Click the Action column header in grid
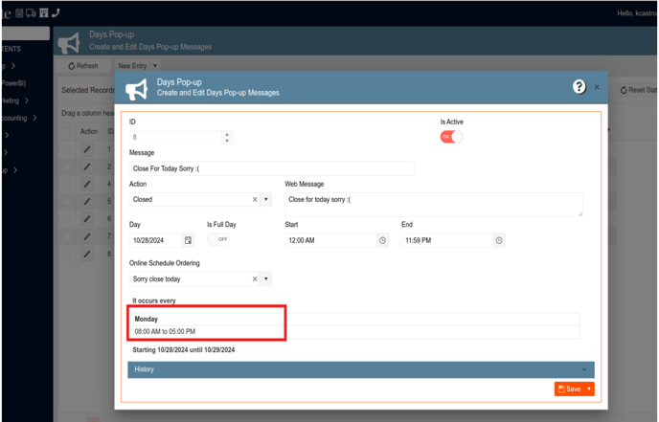Viewport: 659px width, 422px height. pyautogui.click(x=89, y=131)
